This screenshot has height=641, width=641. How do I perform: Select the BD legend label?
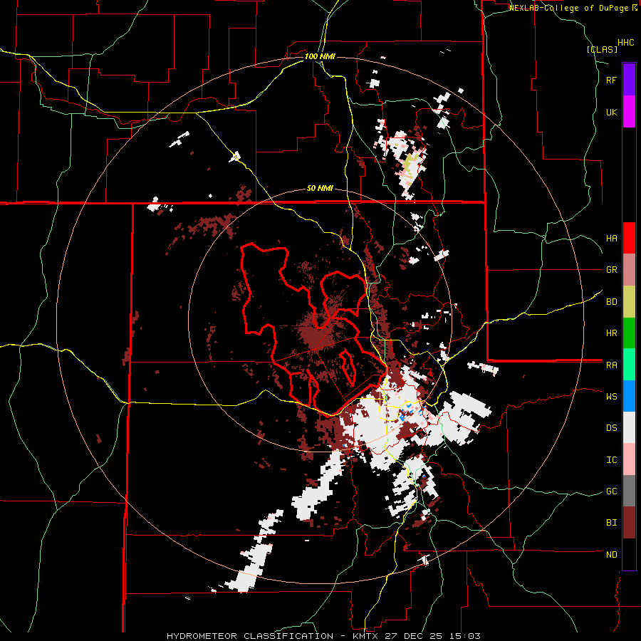611,302
